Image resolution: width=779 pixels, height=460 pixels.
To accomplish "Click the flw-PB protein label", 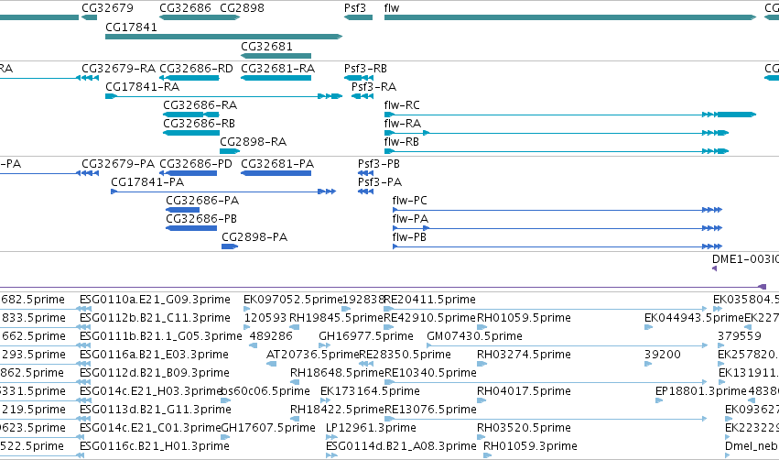I will [409, 237].
